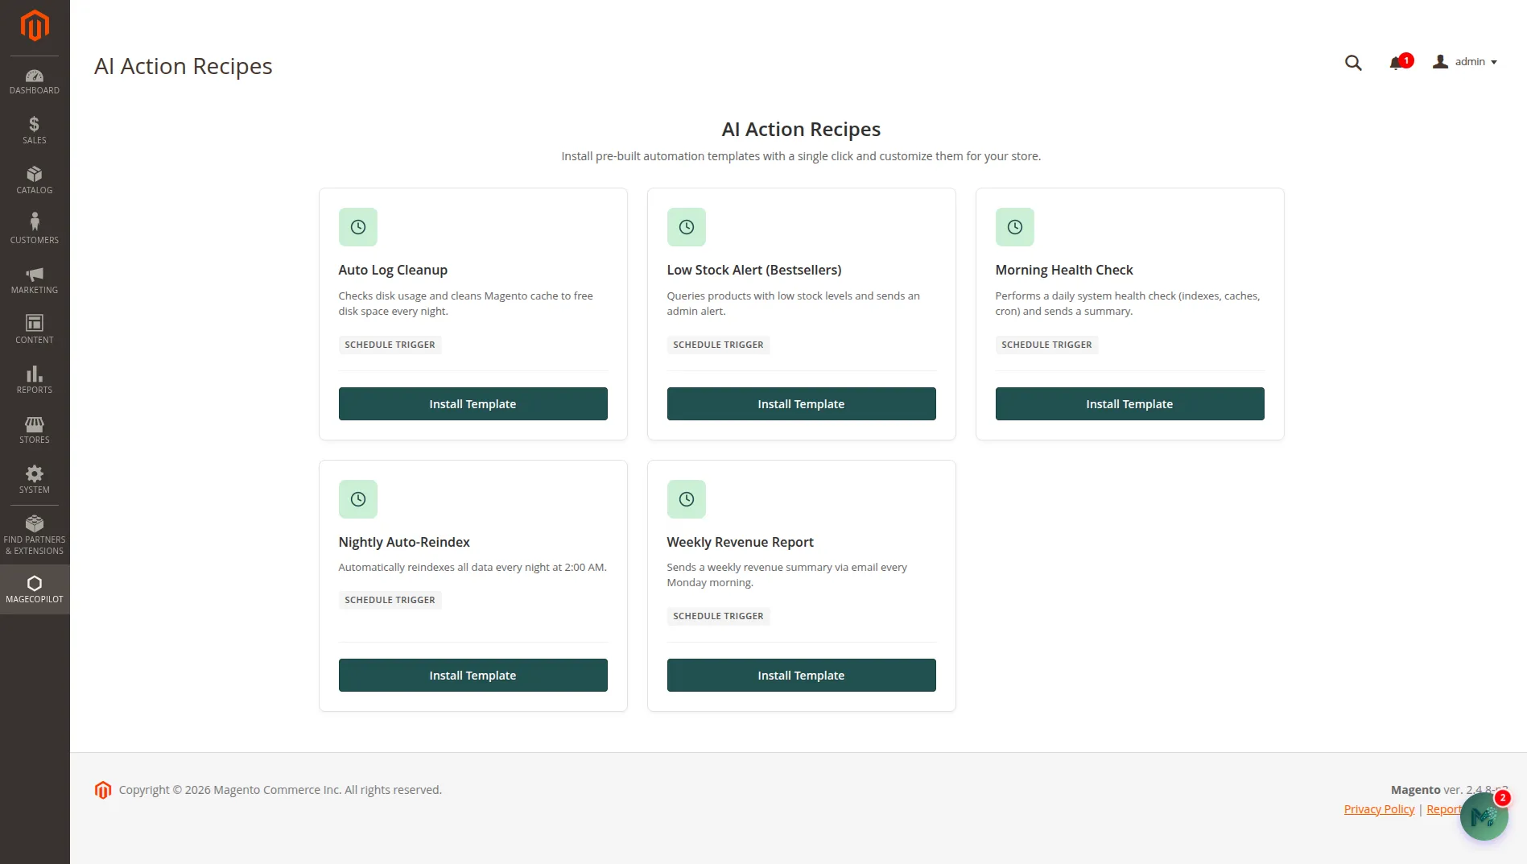Viewport: 1527px width, 864px height.
Task: Open the System menu
Action: tap(35, 480)
